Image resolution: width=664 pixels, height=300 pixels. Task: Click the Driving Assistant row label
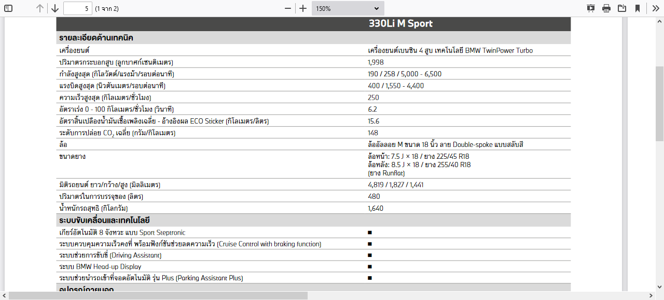point(110,255)
